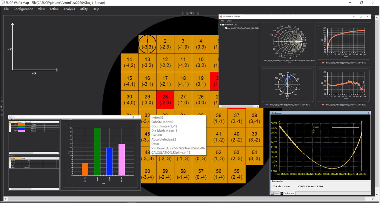Viewport: 380px width, 203px height.
Task: Click the S Parameter Viewer window icon
Action: tap(221, 17)
